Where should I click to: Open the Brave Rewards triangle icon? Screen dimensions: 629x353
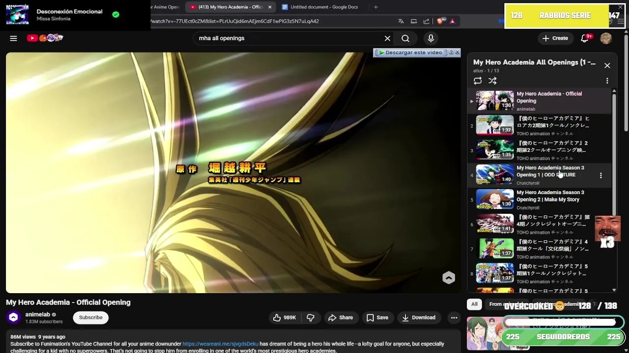click(452, 21)
